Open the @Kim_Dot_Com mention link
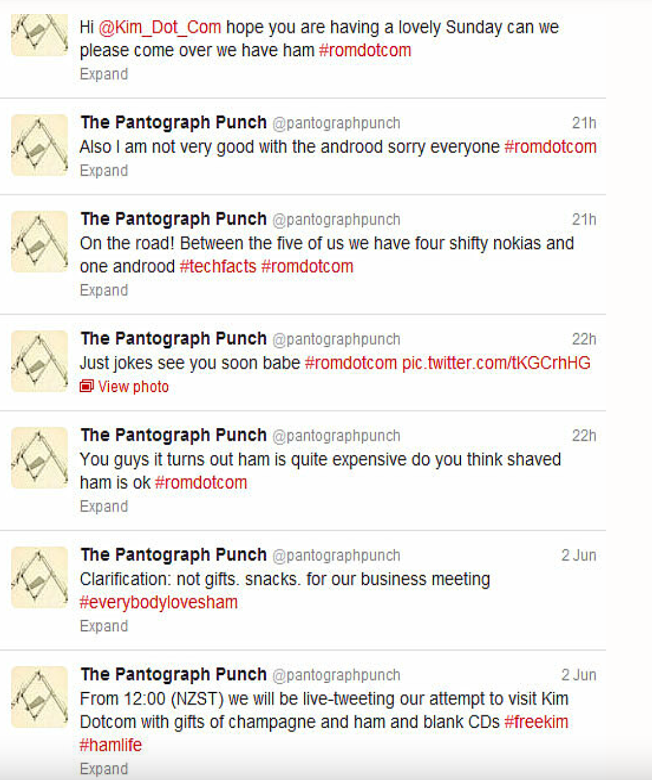652x780 pixels. tap(160, 28)
